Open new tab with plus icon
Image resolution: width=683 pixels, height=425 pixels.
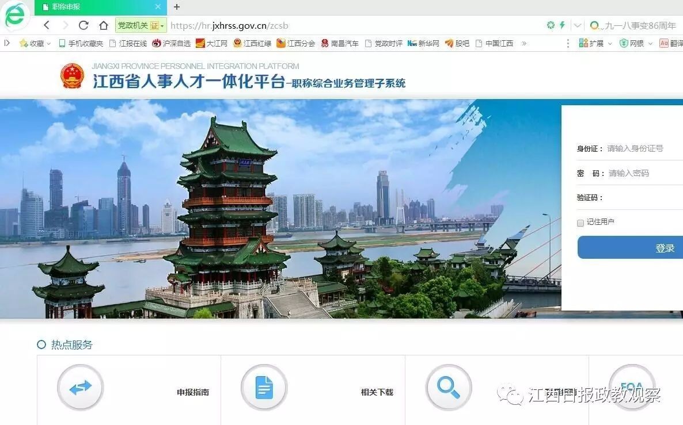176,7
